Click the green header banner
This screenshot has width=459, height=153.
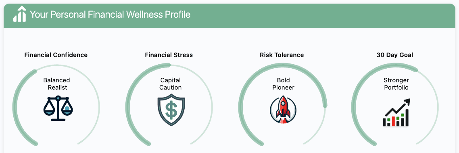coord(229,15)
